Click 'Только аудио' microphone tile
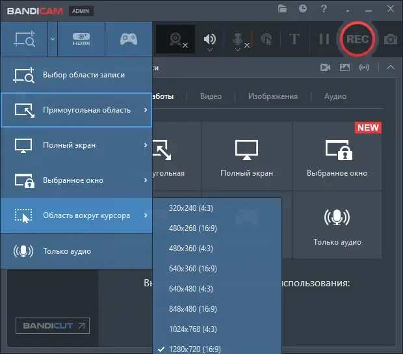 point(337,225)
